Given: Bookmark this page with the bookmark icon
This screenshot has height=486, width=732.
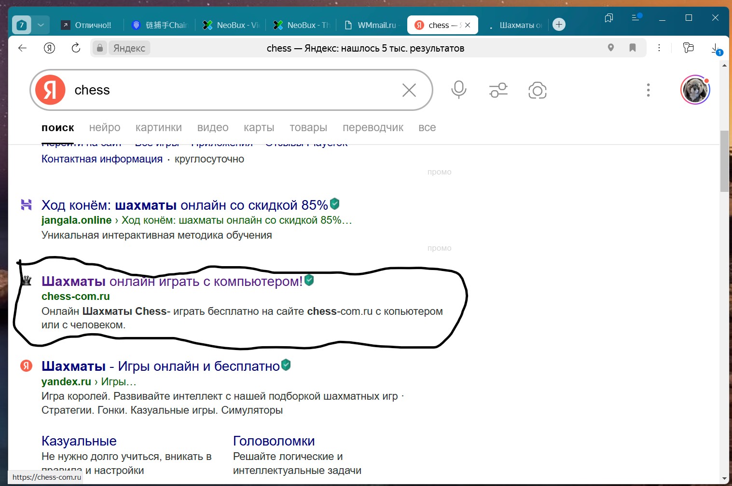Looking at the screenshot, I should (633, 48).
